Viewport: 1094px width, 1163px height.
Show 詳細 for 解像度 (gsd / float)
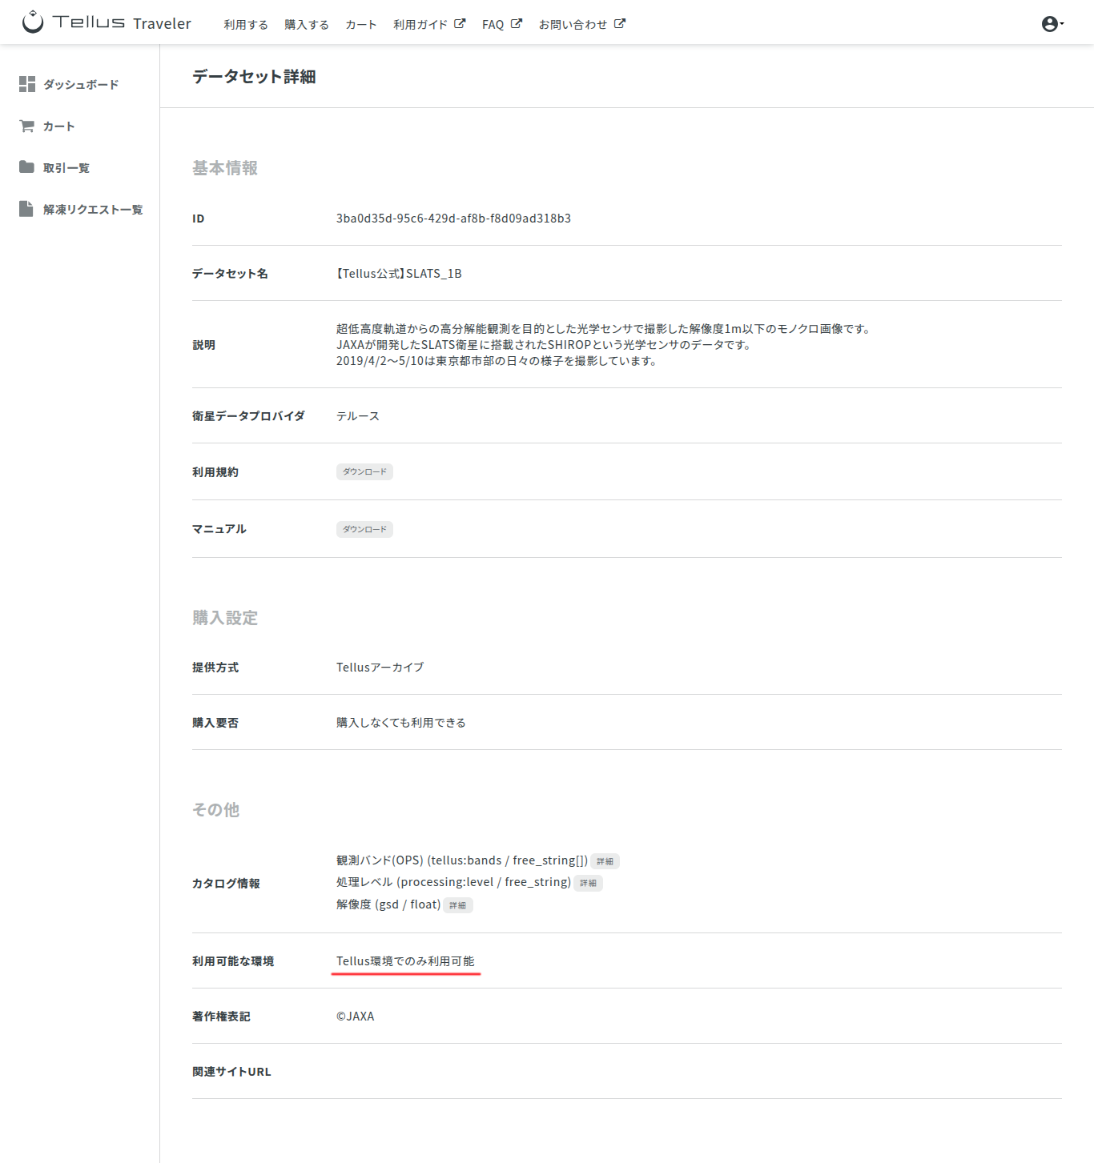pyautogui.click(x=457, y=905)
